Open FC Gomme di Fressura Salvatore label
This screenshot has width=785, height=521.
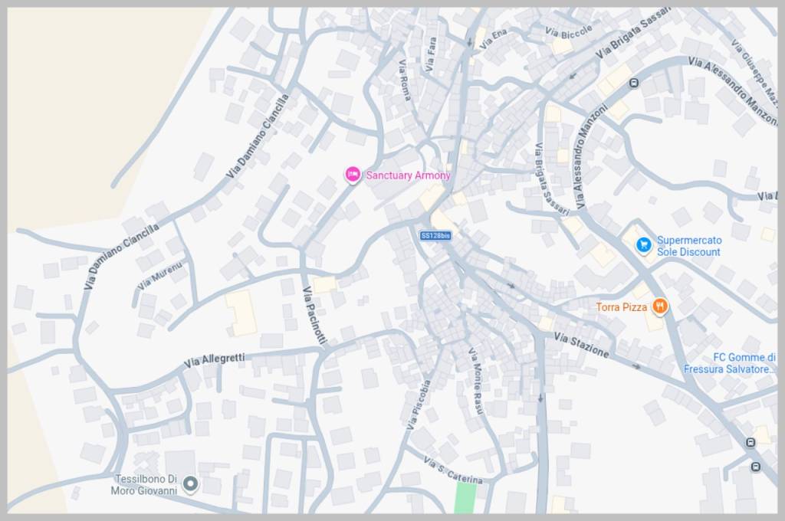730,363
